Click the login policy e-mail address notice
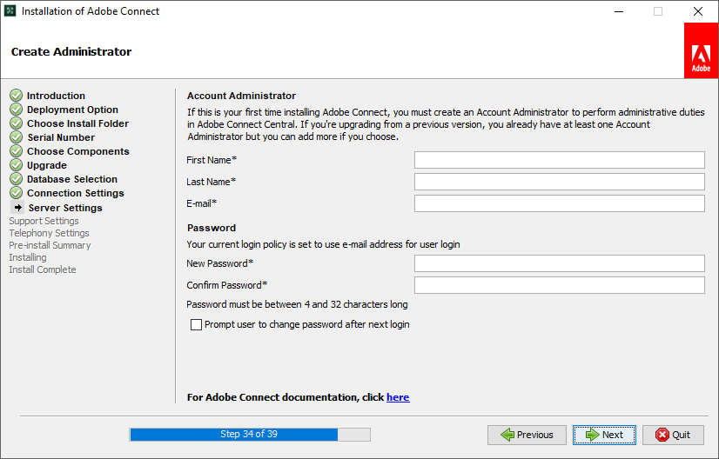Screen dimensions: 719x459 323,244
